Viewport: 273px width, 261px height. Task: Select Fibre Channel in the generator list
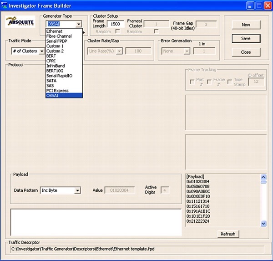coord(64,36)
